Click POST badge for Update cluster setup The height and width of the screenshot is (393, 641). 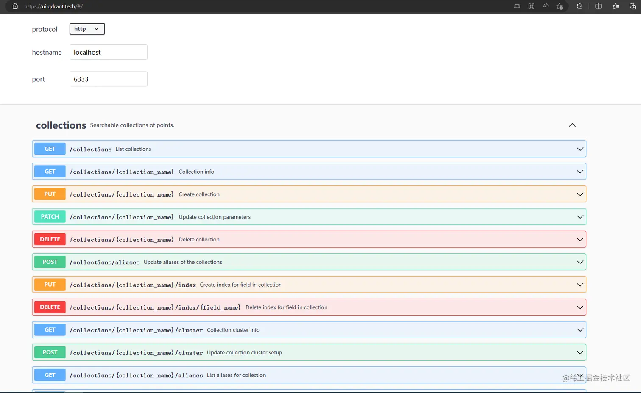coord(50,352)
